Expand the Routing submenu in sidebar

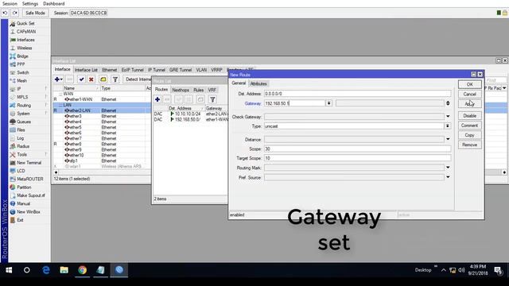(24, 106)
